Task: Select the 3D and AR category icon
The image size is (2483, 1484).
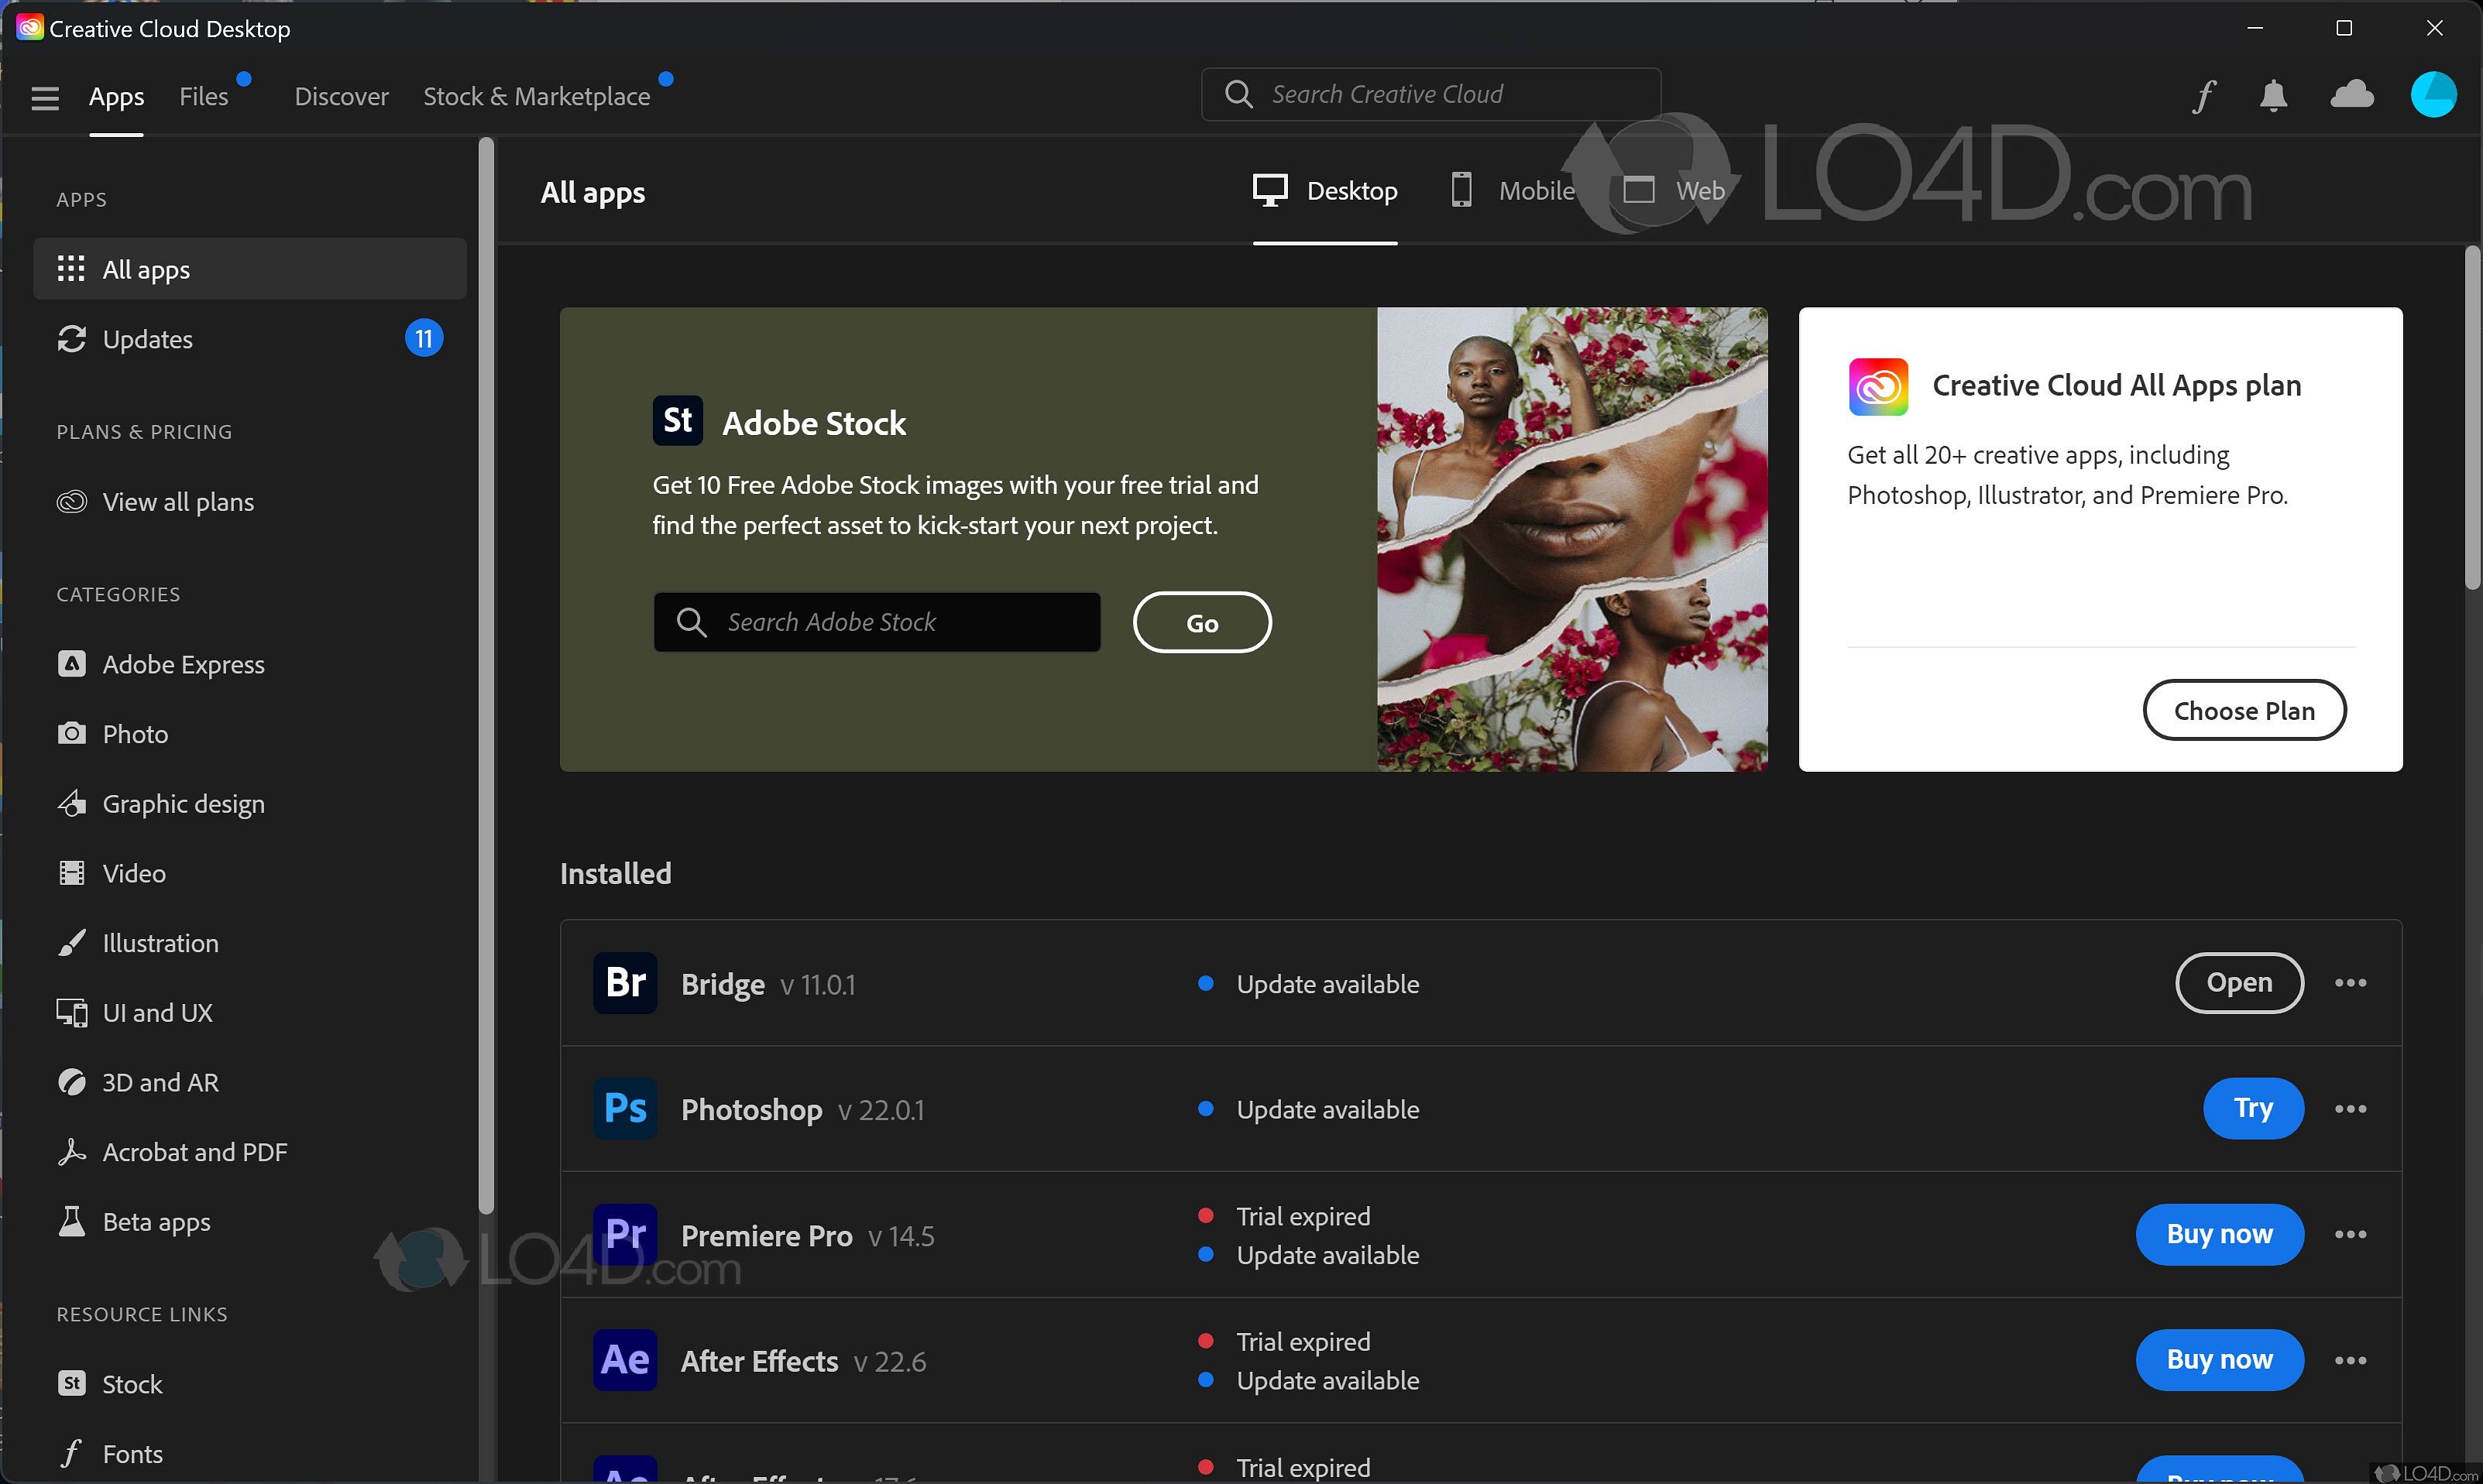Action: [71, 1081]
